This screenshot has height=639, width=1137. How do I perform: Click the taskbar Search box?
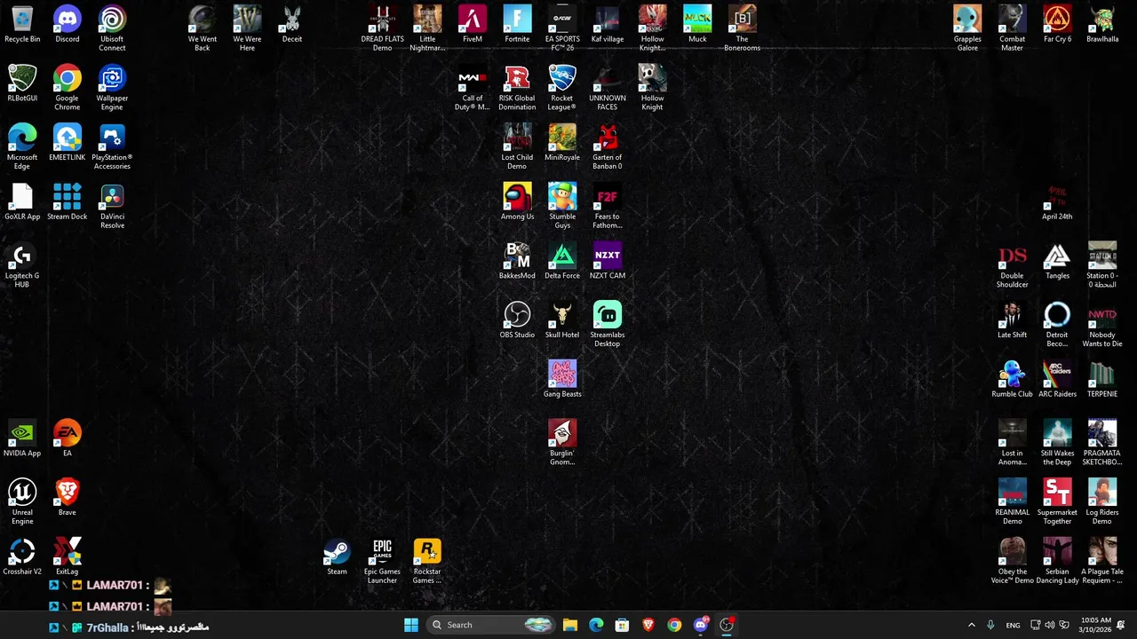point(489,625)
